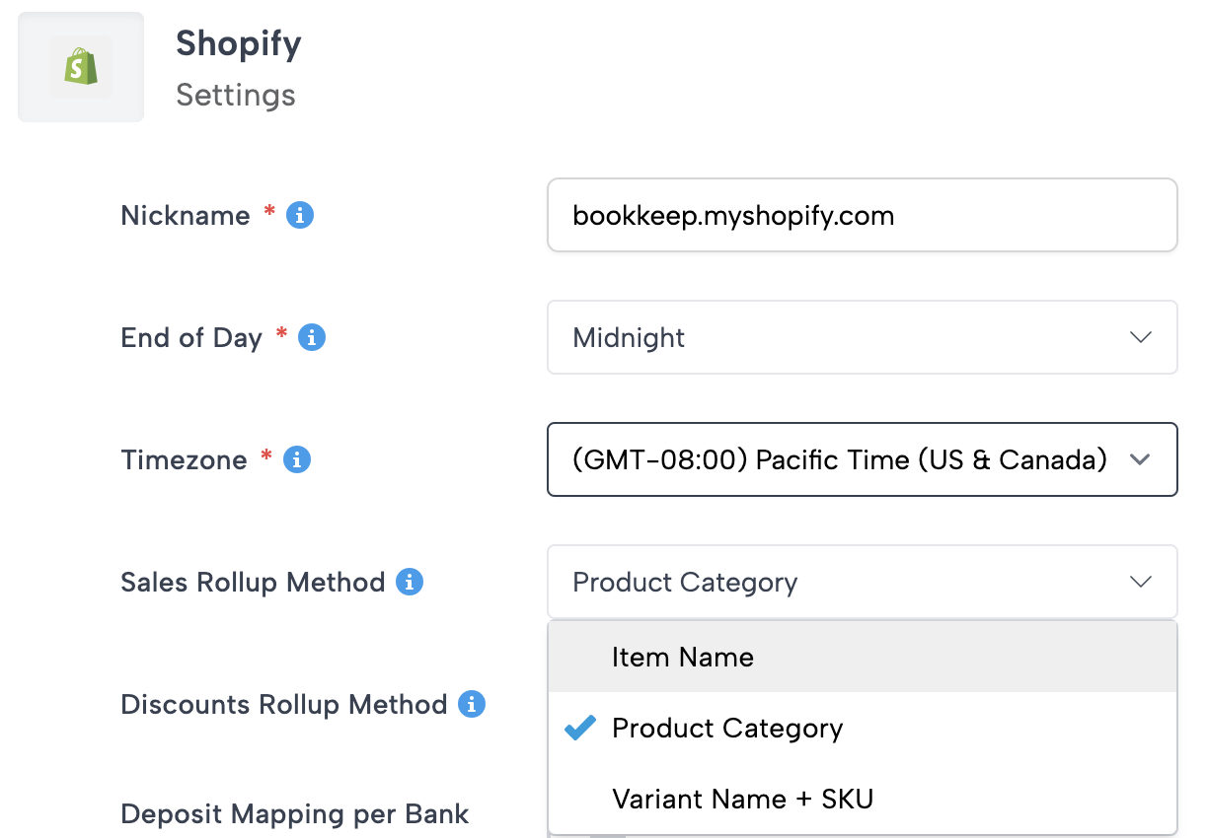Screen dimensions: 1206x838
Task: Click into the Nickname text field
Action: tap(862, 215)
